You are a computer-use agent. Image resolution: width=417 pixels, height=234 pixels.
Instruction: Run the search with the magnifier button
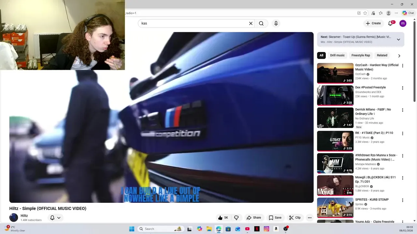(261, 23)
